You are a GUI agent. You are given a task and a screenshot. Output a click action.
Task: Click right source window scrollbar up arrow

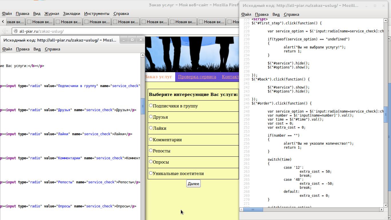(386, 21)
